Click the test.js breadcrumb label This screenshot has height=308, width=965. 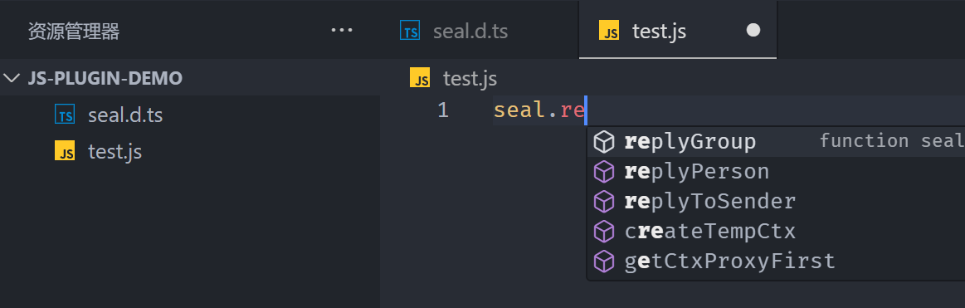click(470, 78)
